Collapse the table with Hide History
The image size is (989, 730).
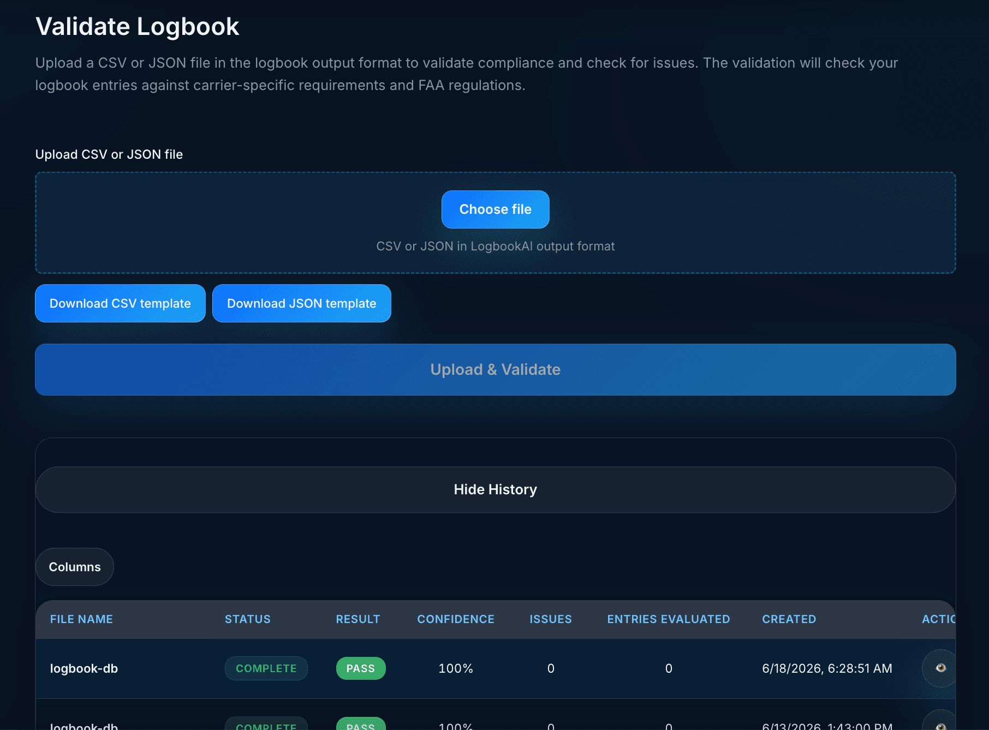[x=495, y=489]
